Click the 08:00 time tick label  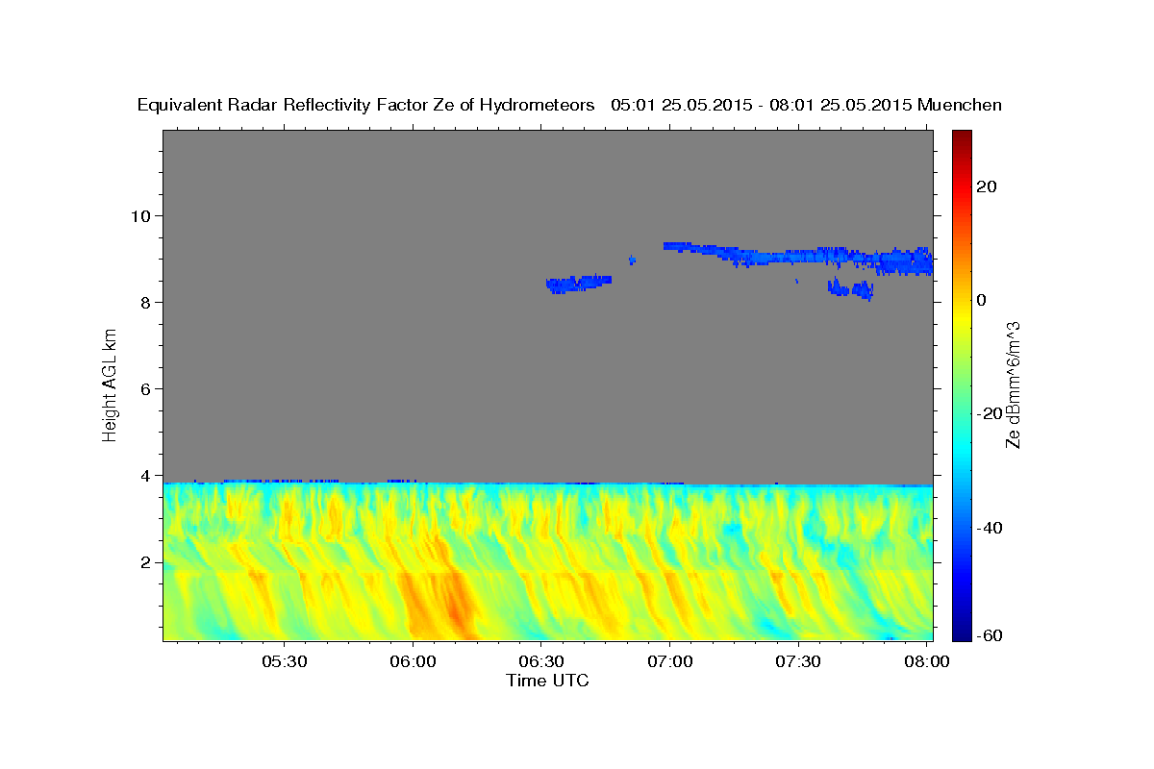pos(926,662)
